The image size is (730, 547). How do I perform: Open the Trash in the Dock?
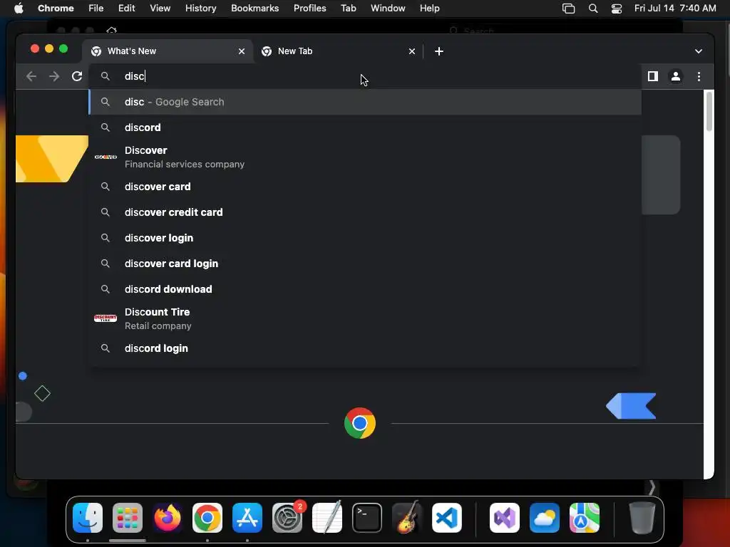pos(642,518)
